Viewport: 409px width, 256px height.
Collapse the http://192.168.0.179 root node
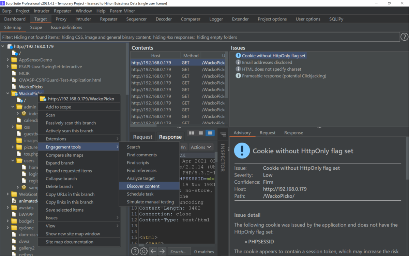[3, 46]
